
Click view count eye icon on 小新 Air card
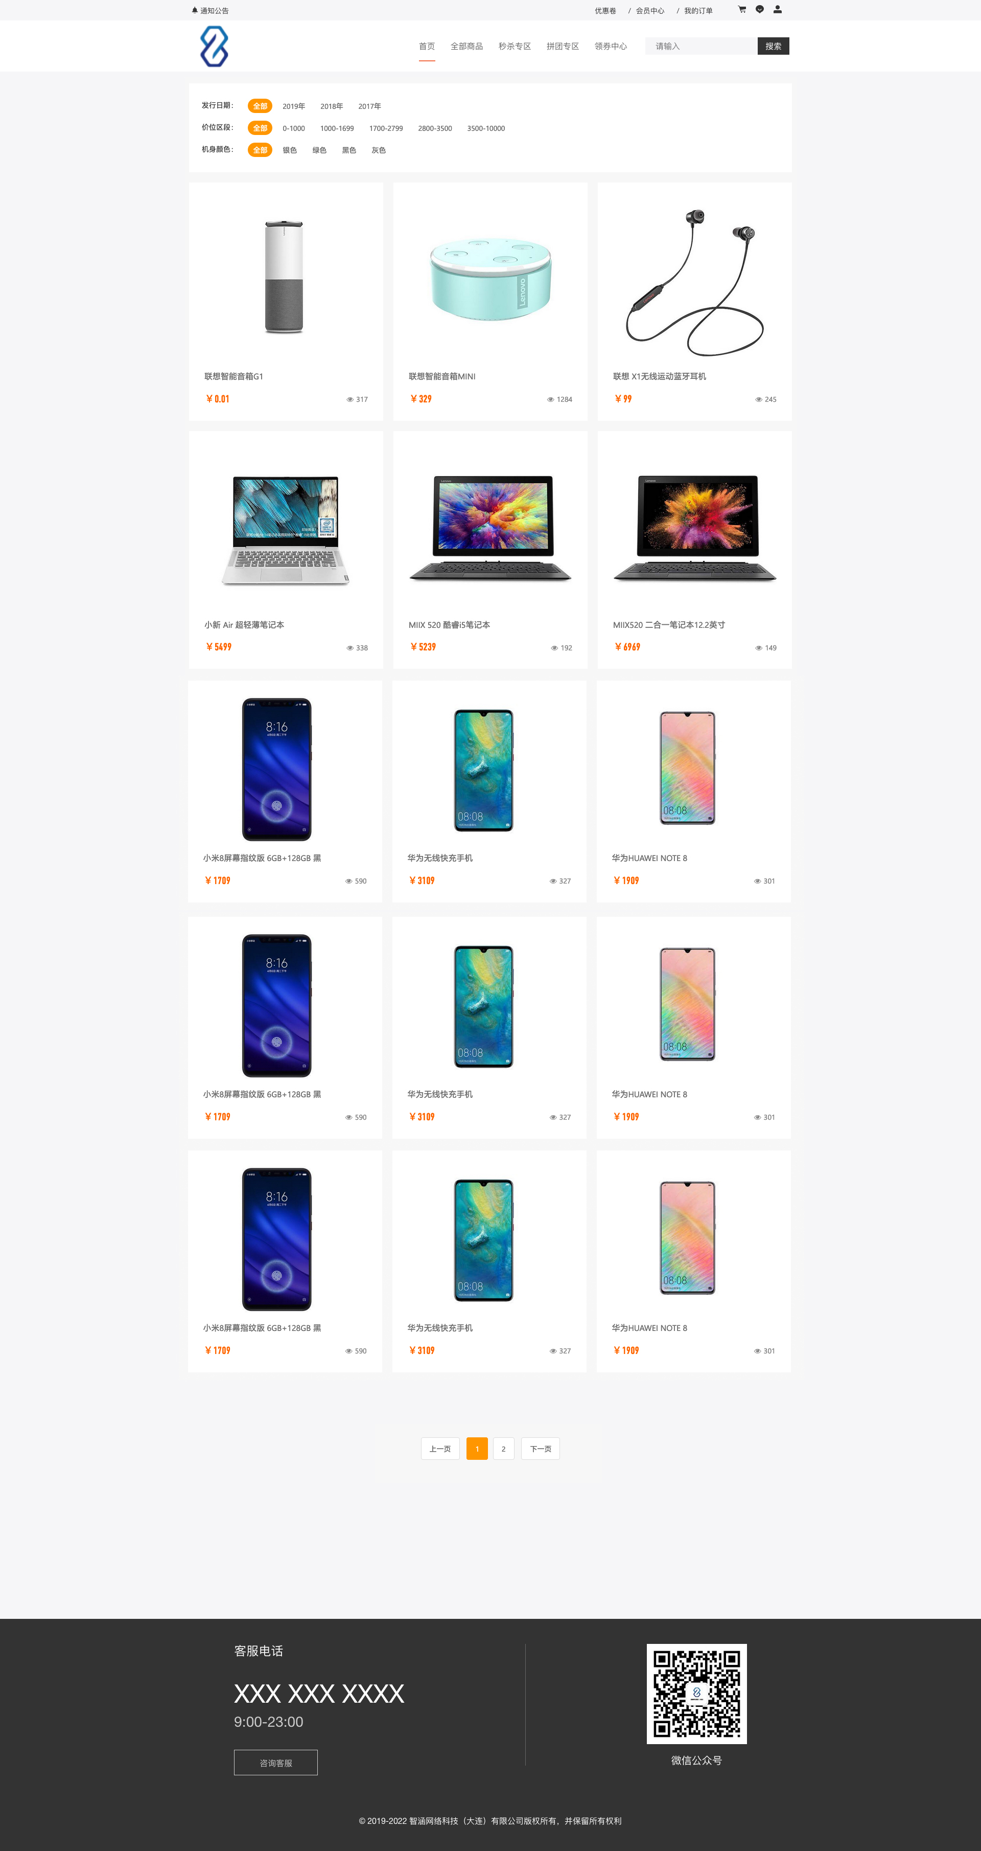coord(350,648)
